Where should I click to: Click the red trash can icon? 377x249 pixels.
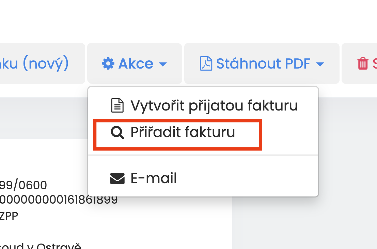tap(363, 63)
